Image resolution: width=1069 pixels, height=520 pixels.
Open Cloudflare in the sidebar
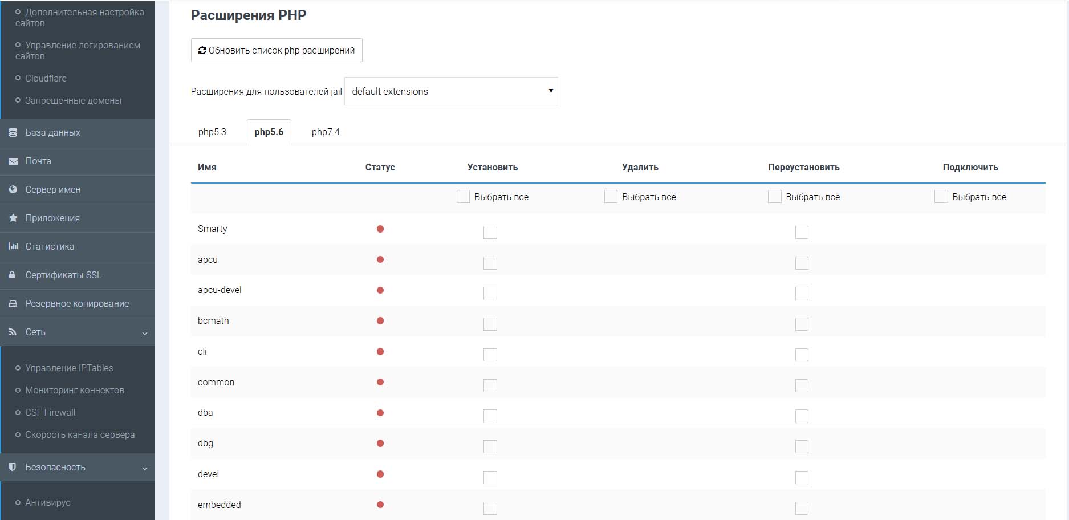click(x=46, y=78)
